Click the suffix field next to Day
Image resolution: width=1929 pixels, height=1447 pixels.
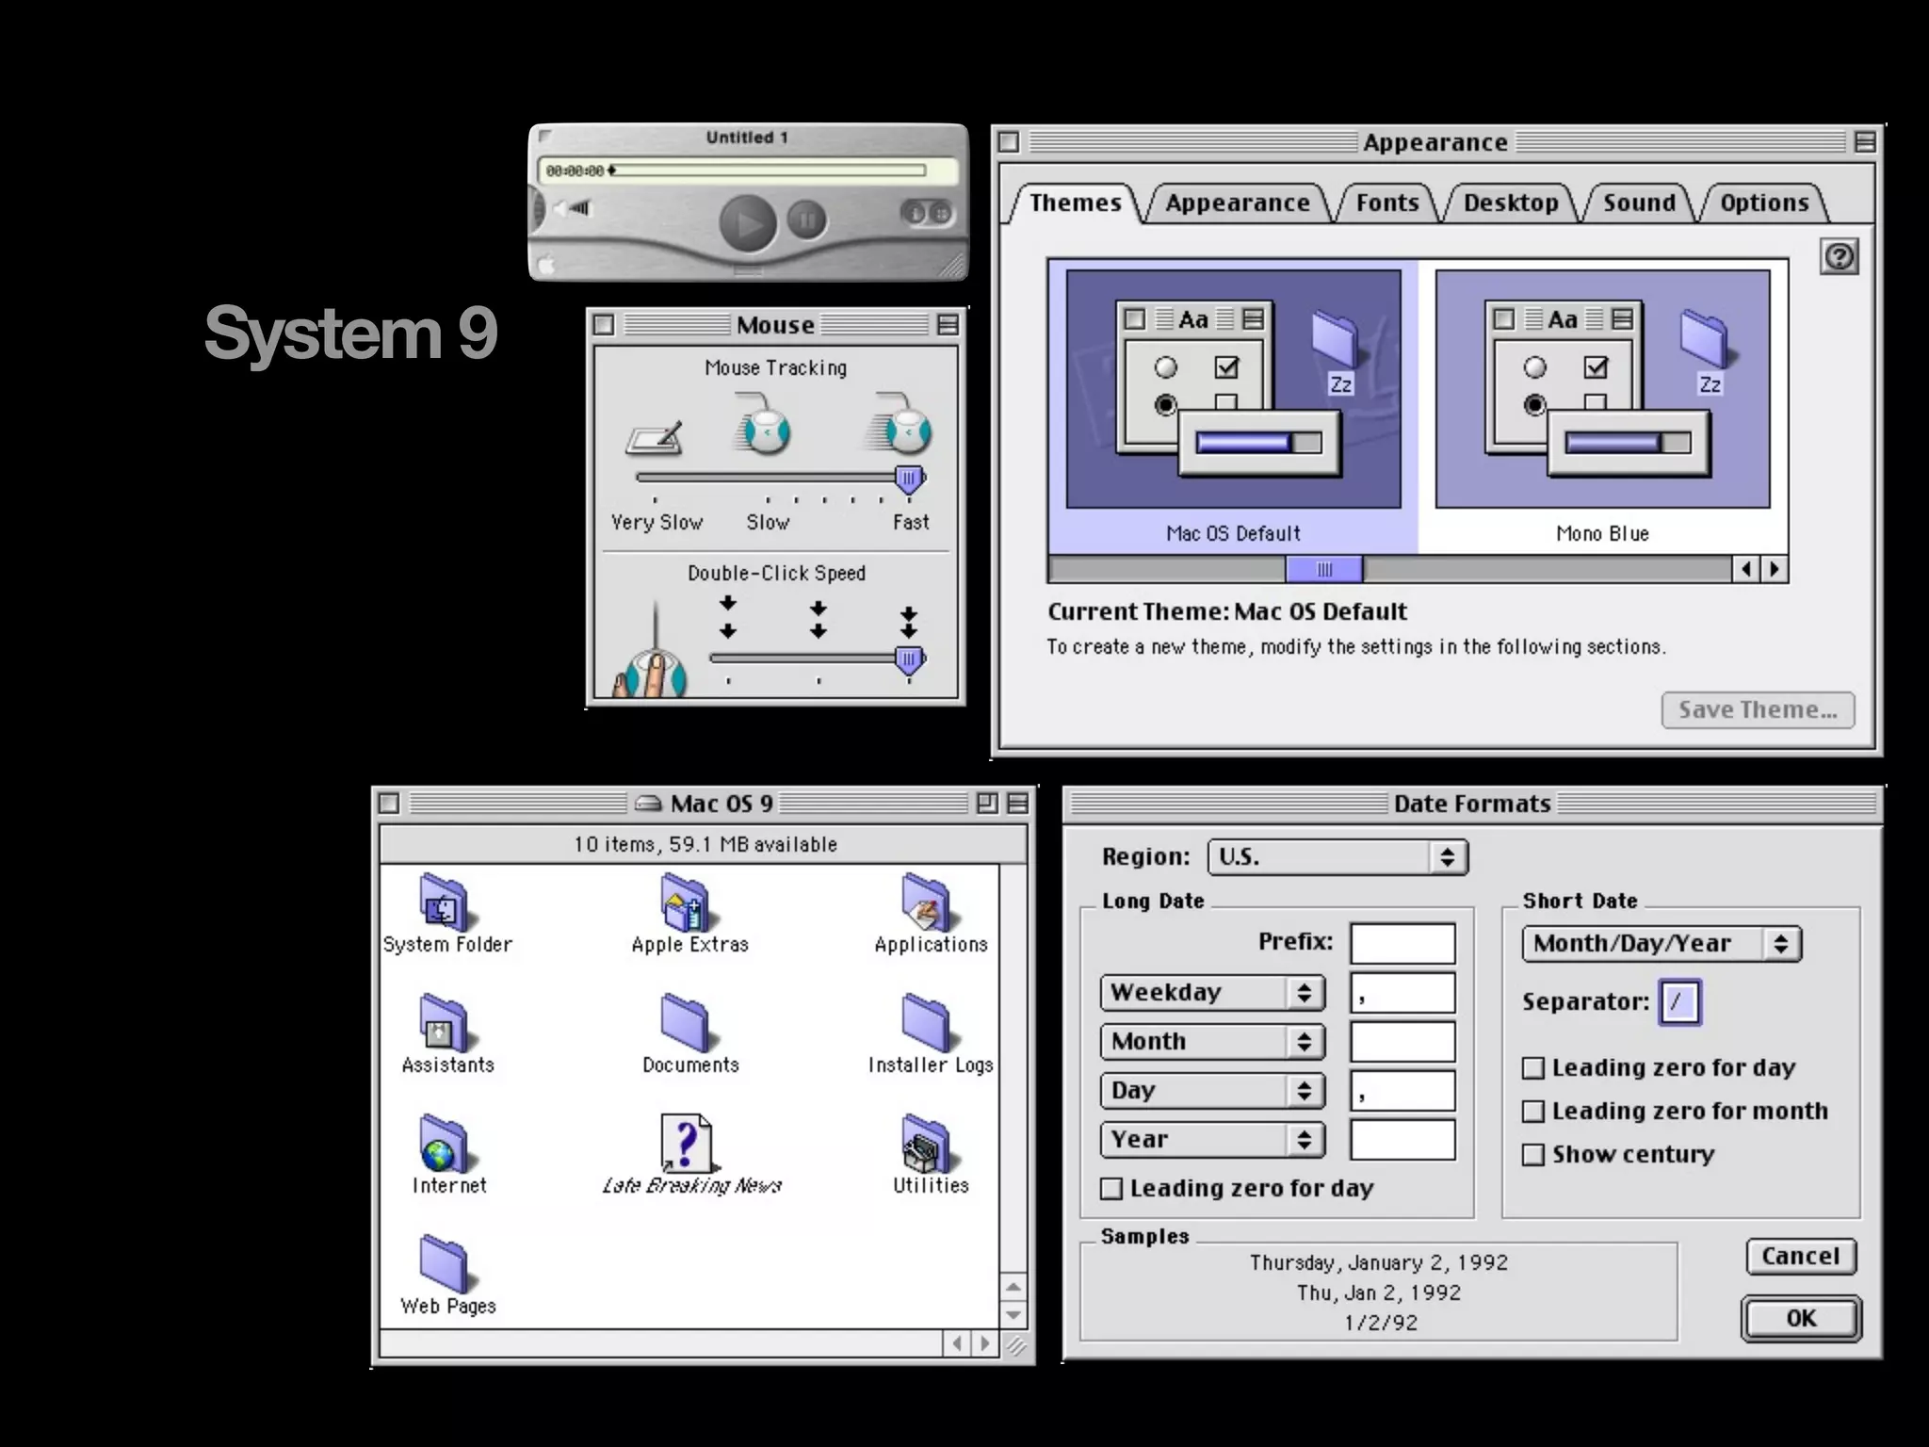pos(1402,1091)
